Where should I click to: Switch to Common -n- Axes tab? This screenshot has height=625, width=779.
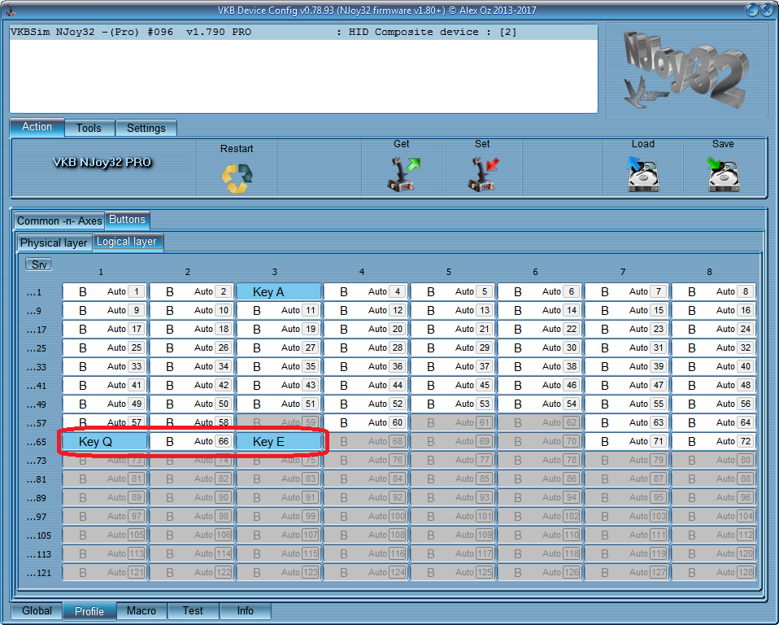(x=59, y=221)
